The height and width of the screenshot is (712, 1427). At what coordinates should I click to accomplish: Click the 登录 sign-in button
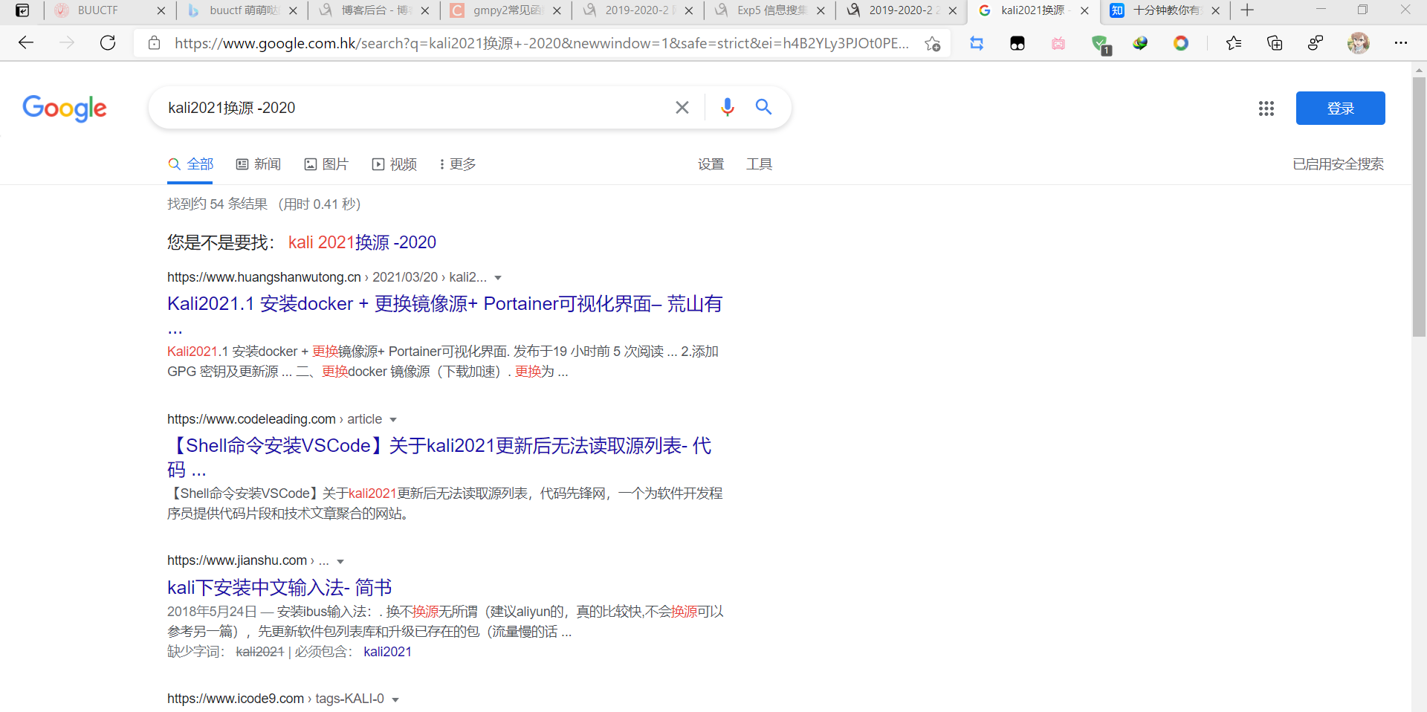pyautogui.click(x=1341, y=109)
